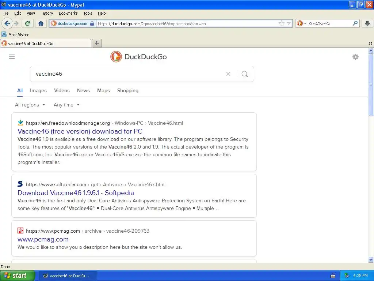Open the History menu
Image resolution: width=374 pixels, height=281 pixels.
coord(46,13)
